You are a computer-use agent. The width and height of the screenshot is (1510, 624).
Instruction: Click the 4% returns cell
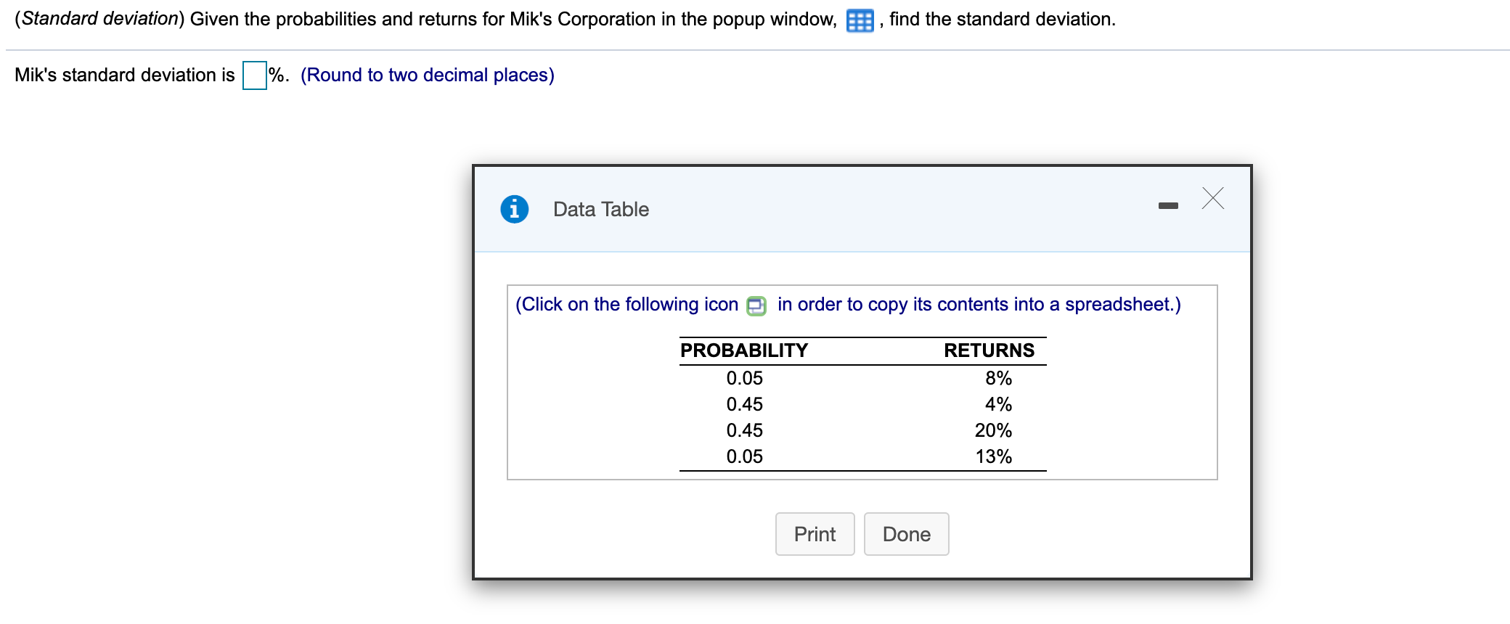(997, 404)
